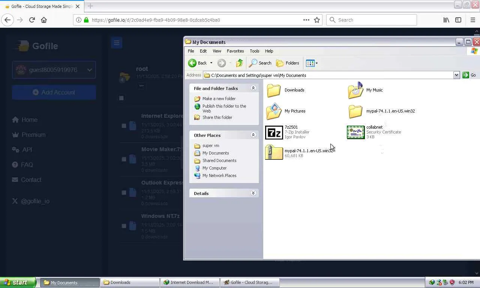Open the Favorites menu
Image resolution: width=480 pixels, height=288 pixels.
coord(235,51)
